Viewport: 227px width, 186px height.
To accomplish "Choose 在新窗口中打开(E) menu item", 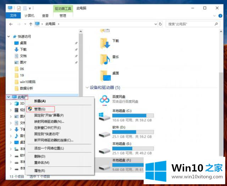I will click(x=48, y=128).
